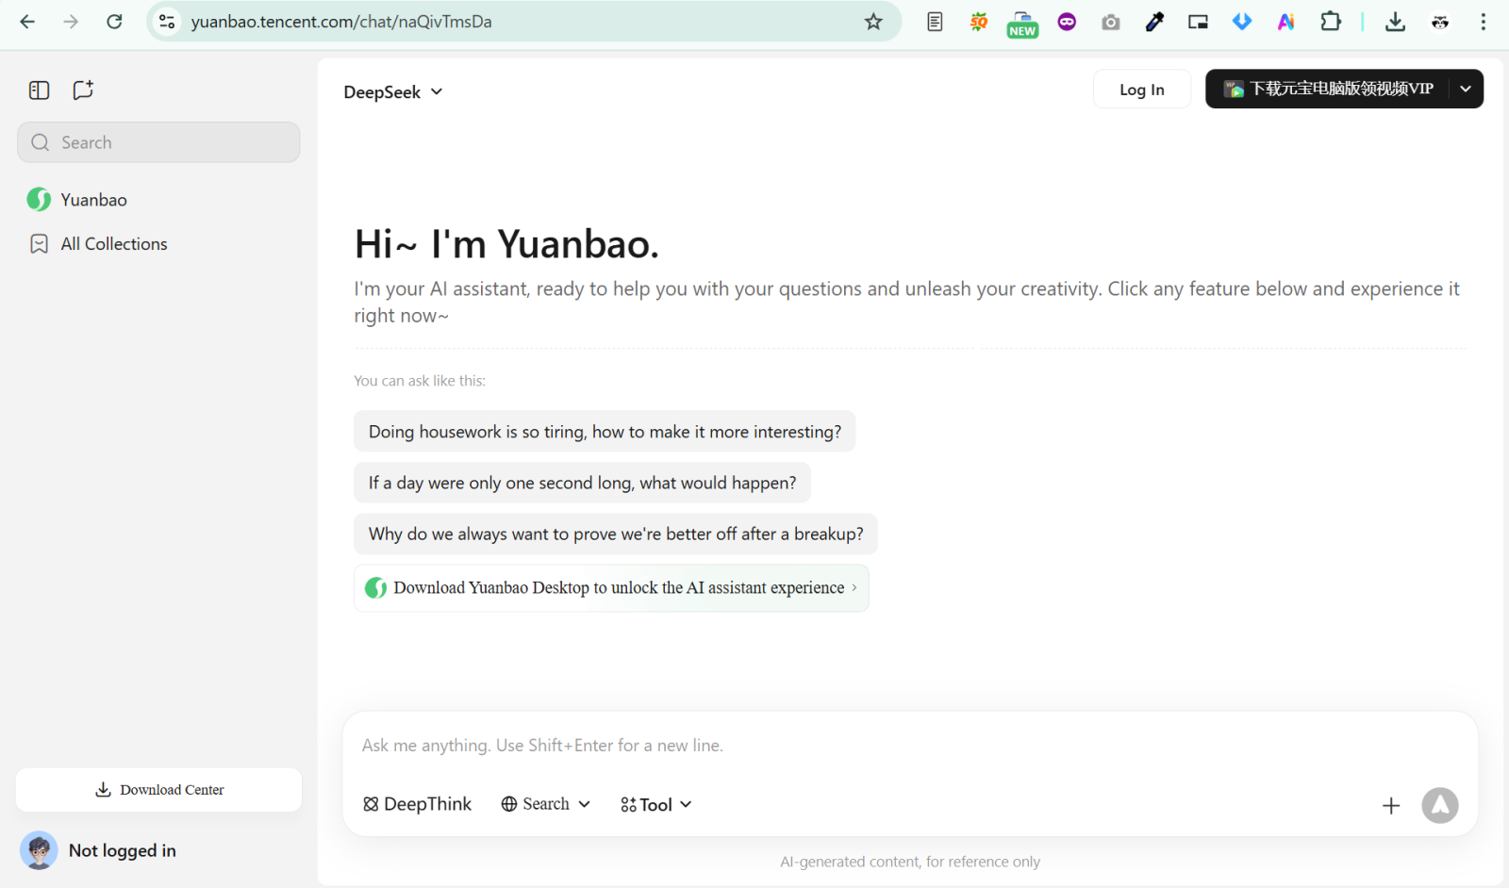Expand the Tool dropdown menu

[656, 804]
